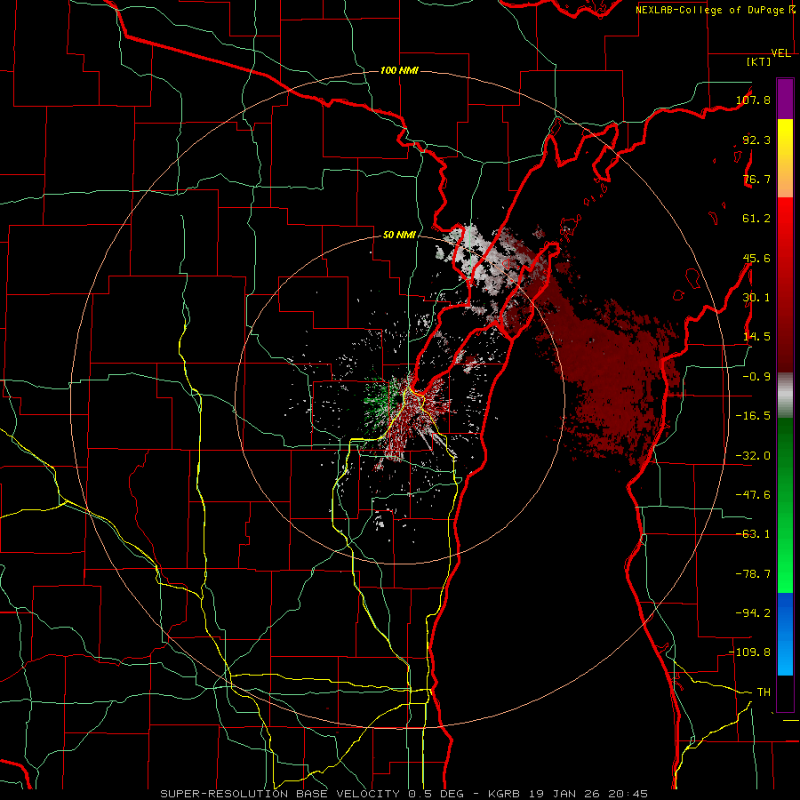Click the -94.2 velocity scale value
Viewport: 800px width, 800px height.
point(753,612)
